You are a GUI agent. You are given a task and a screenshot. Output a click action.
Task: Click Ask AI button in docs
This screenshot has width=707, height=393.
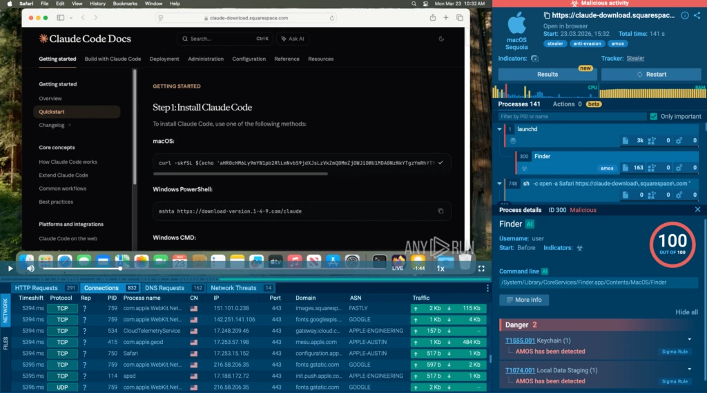[x=293, y=39]
